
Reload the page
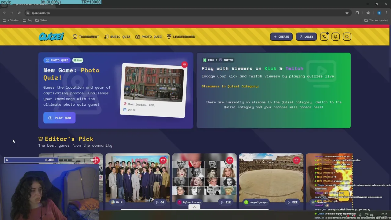19,13
